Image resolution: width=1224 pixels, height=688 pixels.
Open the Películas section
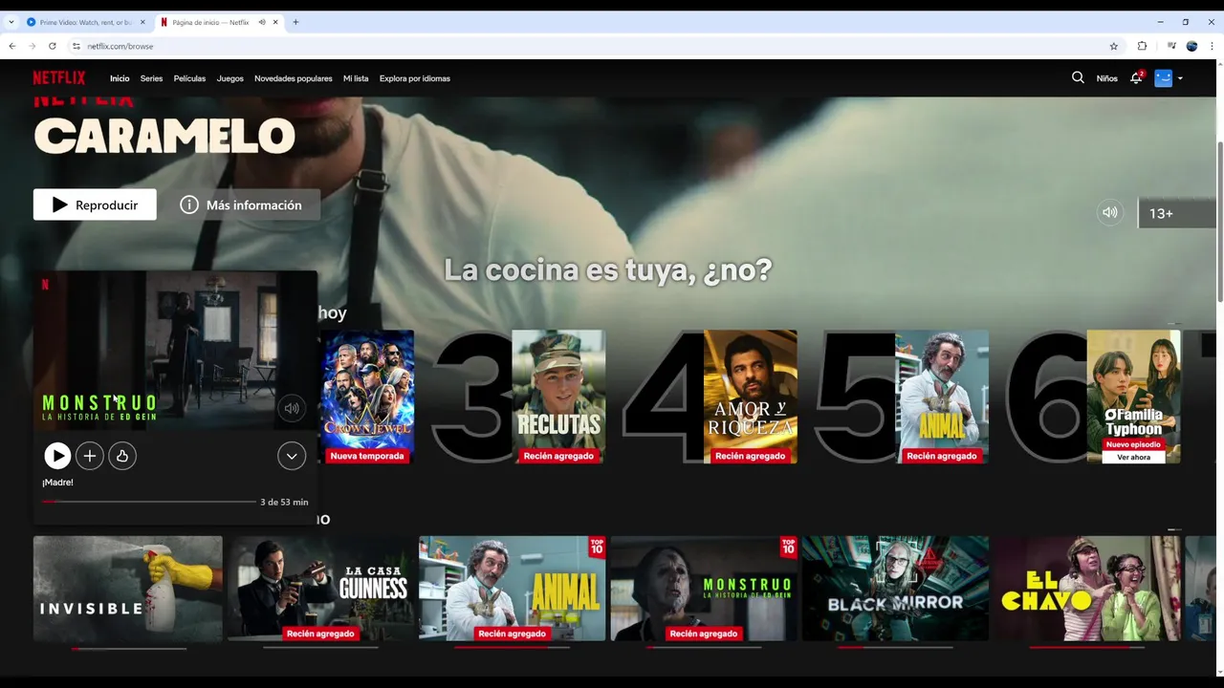tap(189, 78)
